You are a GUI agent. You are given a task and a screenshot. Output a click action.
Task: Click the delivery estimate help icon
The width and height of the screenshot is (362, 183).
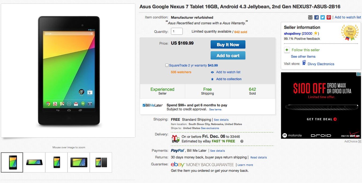(x=242, y=141)
